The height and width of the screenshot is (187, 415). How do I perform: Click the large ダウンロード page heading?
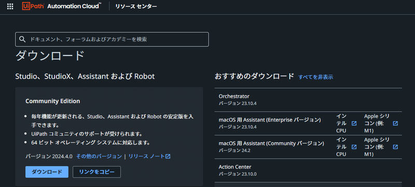point(50,56)
